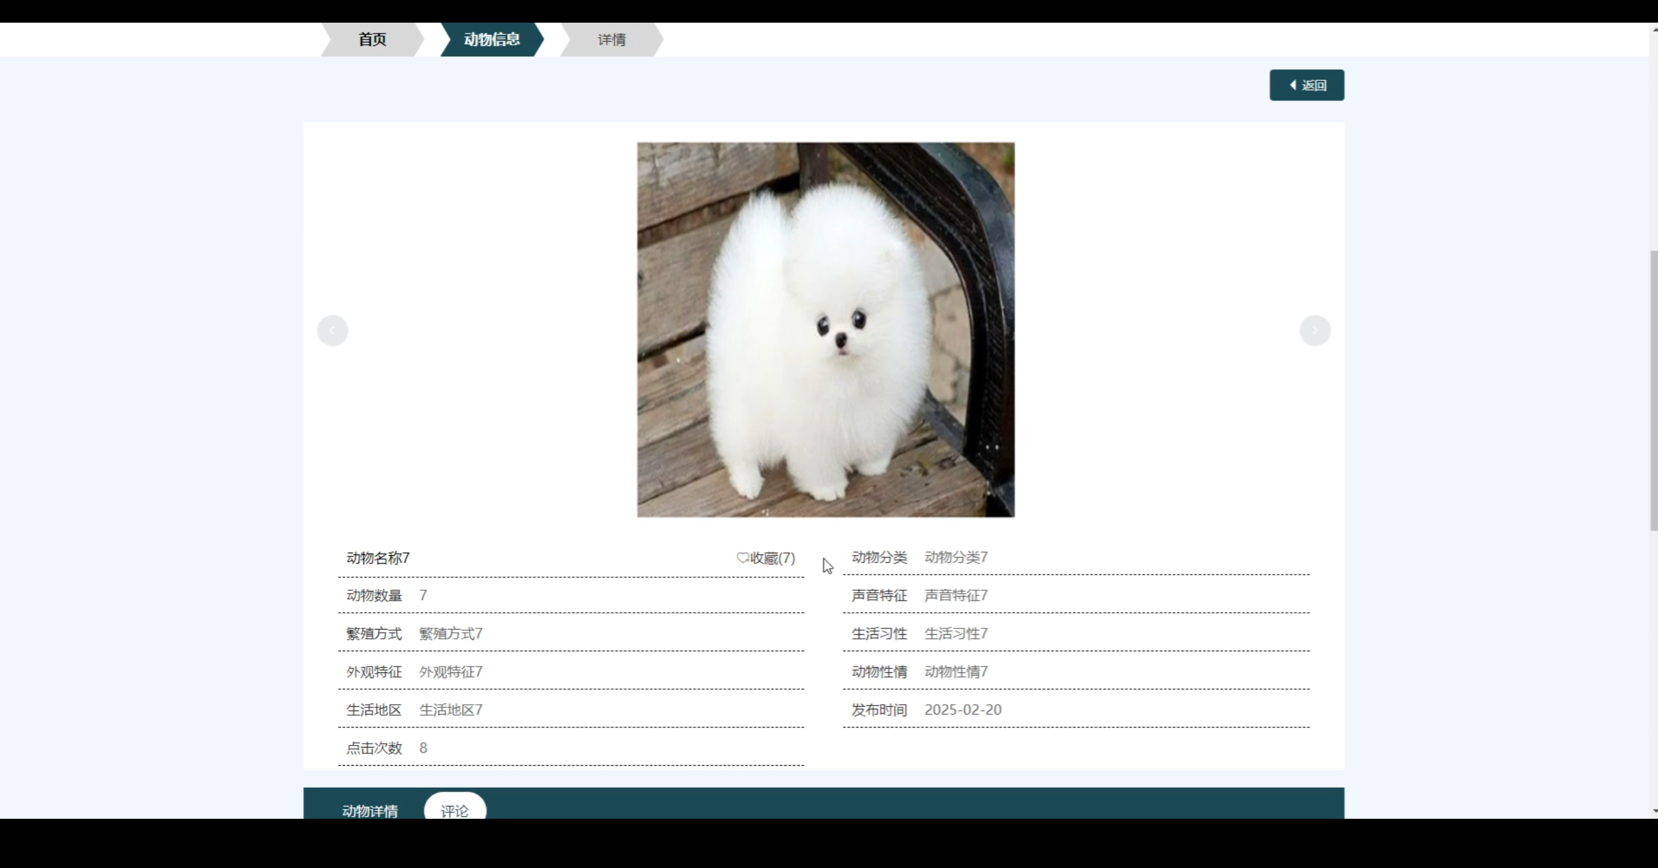Click the scrollbar down arrow
Image resolution: width=1658 pixels, height=868 pixels.
[x=1652, y=810]
